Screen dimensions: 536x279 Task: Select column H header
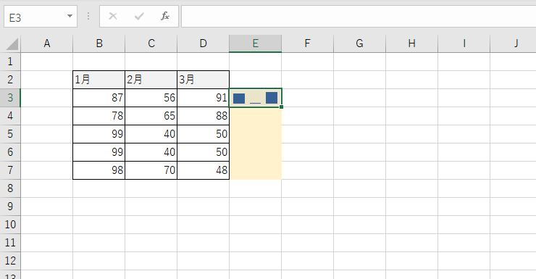click(x=411, y=43)
